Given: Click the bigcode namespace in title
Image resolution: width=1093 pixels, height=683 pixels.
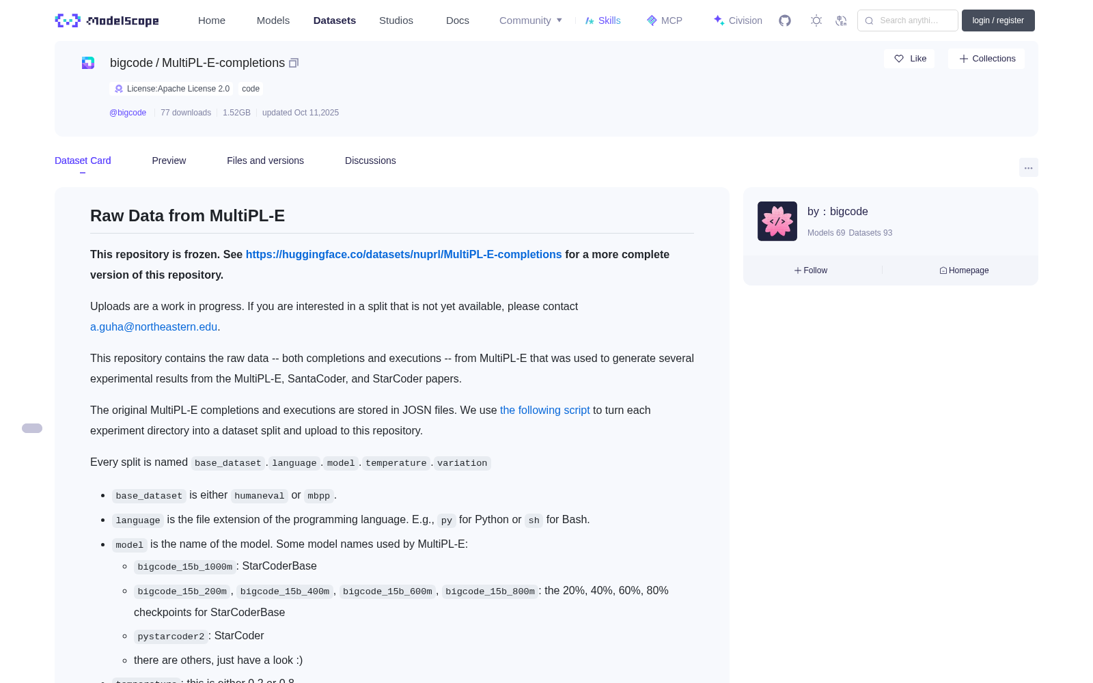Looking at the screenshot, I should point(131,63).
